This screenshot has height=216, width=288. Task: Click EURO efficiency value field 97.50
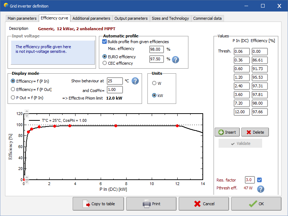coord(156,59)
